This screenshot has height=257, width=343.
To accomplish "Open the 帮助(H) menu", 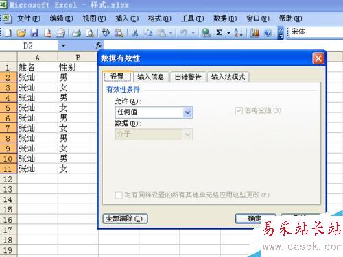I will click(x=290, y=19).
